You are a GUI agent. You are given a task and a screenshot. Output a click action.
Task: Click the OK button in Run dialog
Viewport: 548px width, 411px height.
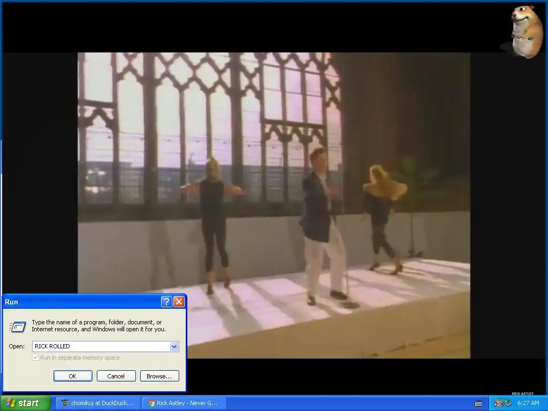(x=73, y=376)
